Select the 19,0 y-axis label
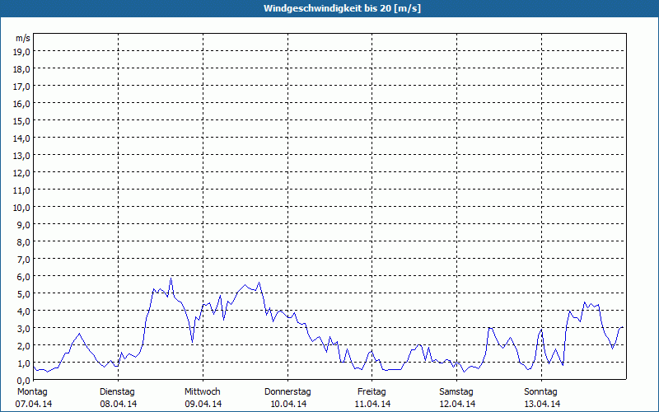The width and height of the screenshot is (659, 412). click(x=22, y=51)
